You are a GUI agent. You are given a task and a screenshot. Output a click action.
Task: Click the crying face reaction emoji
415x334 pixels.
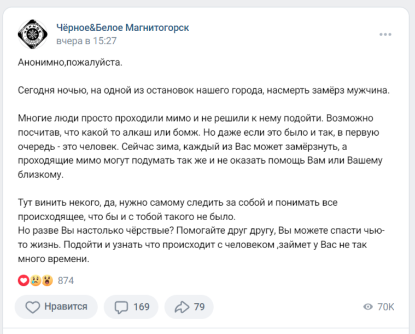pos(36,281)
